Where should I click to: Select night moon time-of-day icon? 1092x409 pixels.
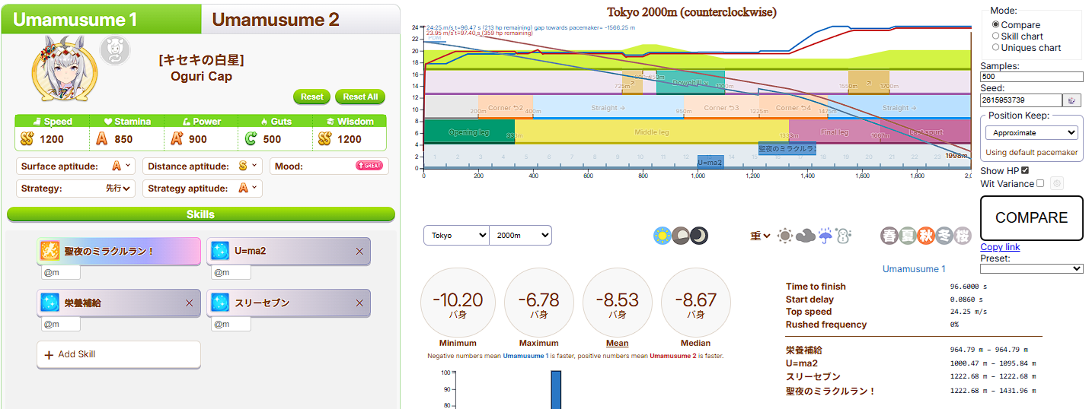pos(699,236)
